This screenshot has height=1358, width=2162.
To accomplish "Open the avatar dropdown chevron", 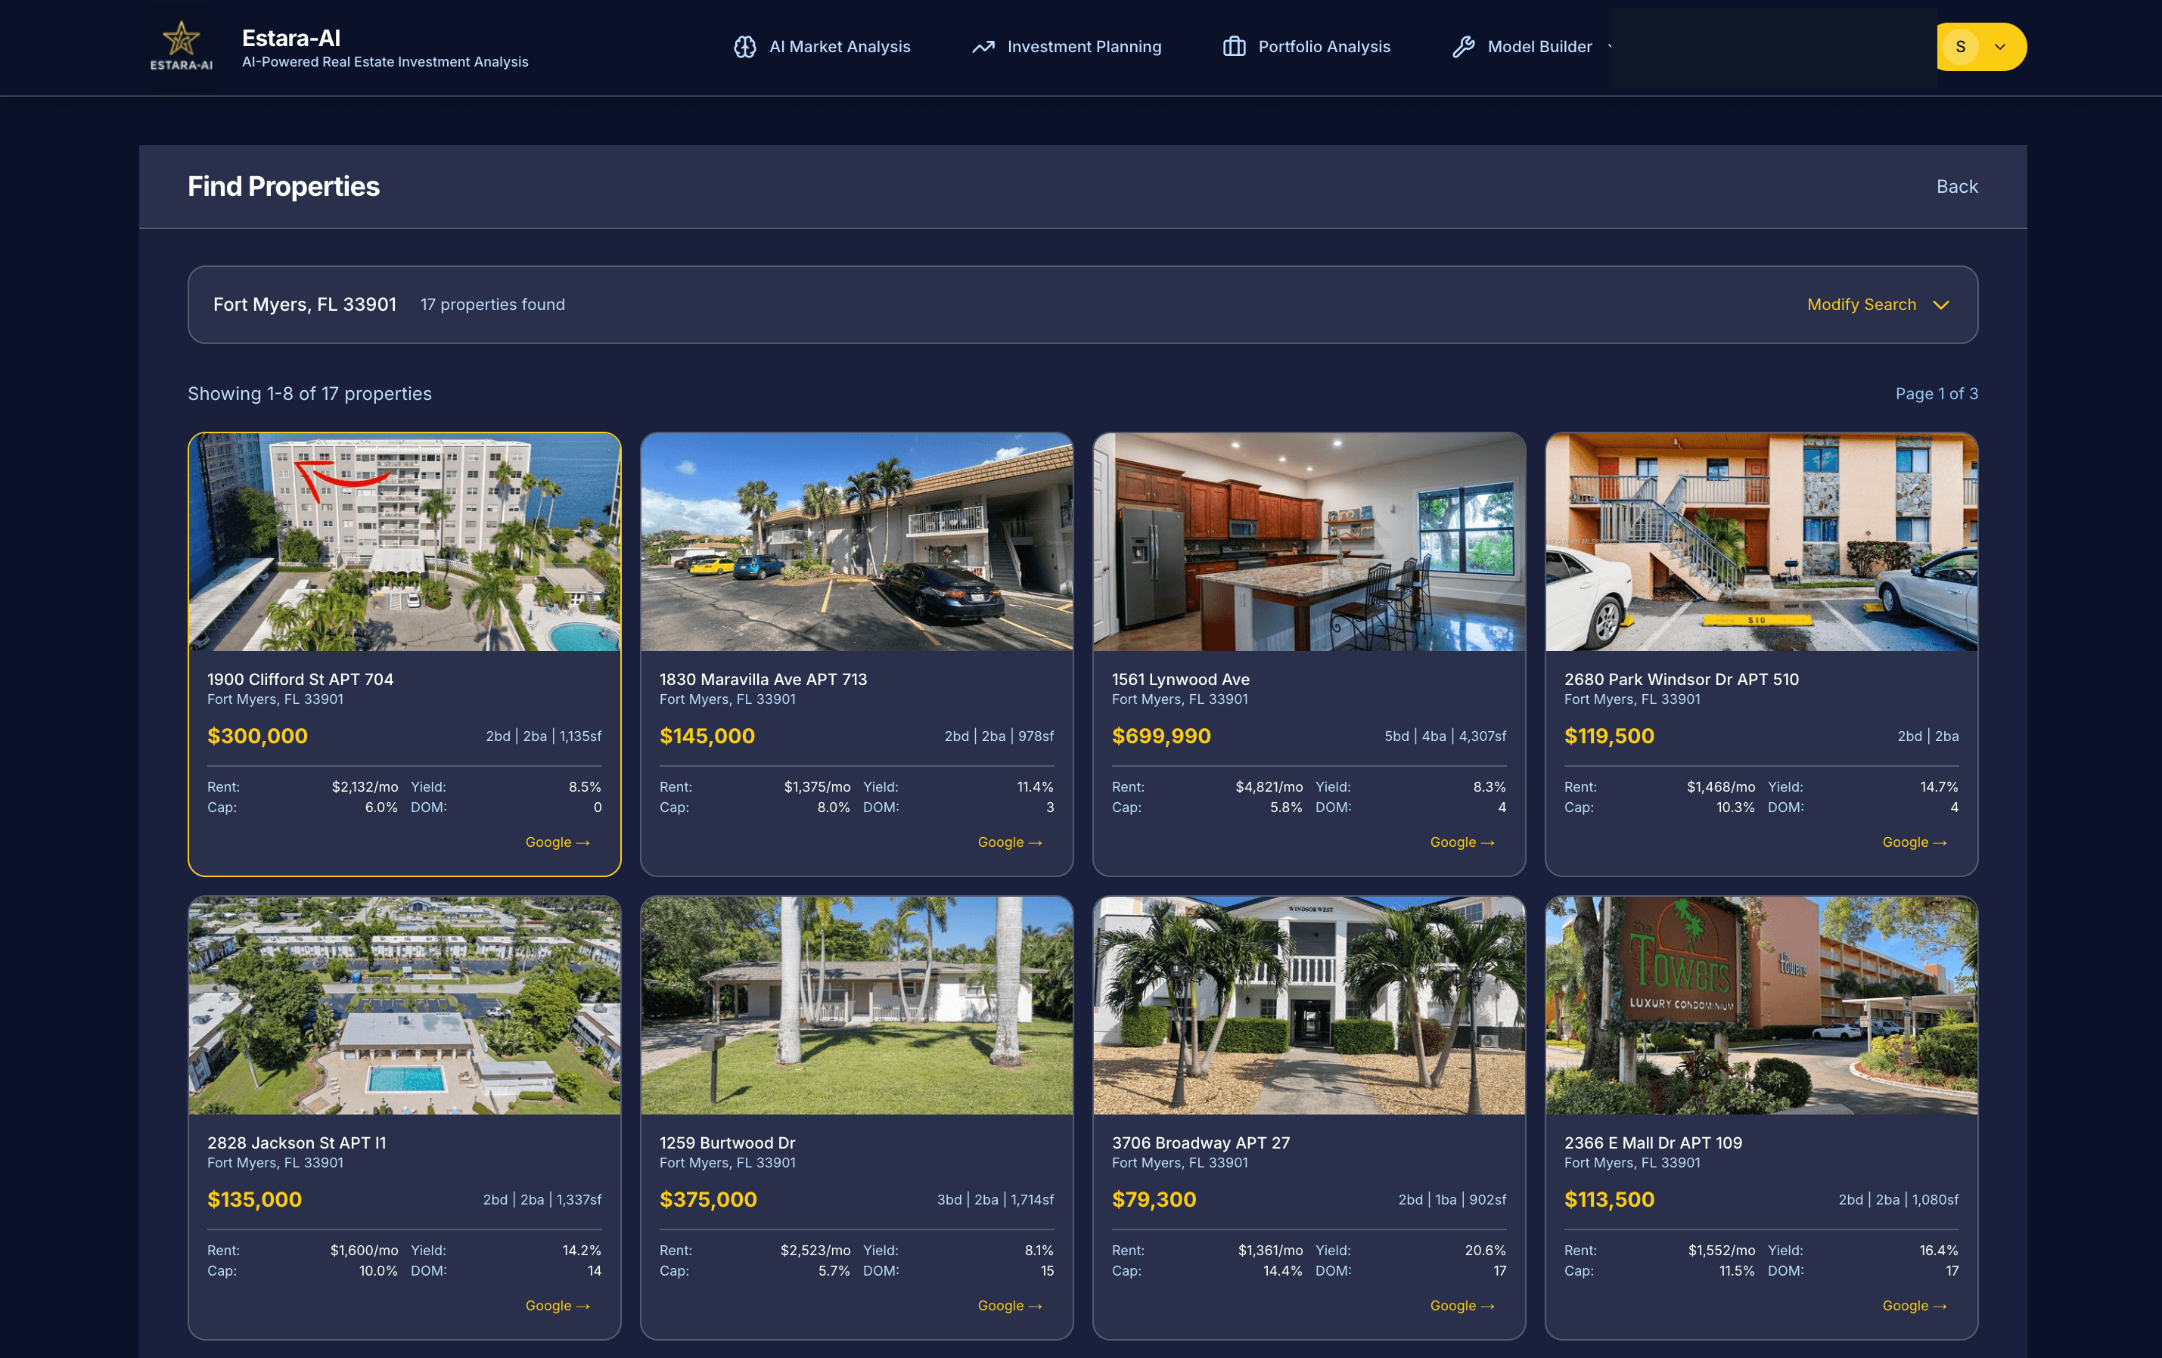I will [x=2000, y=47].
